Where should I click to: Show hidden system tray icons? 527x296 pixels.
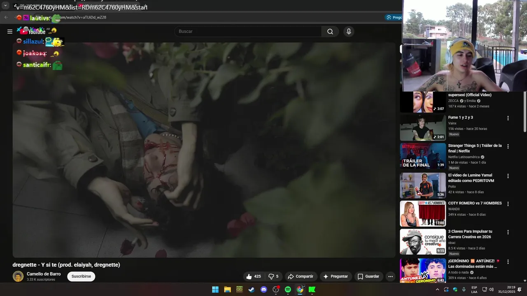click(437, 289)
